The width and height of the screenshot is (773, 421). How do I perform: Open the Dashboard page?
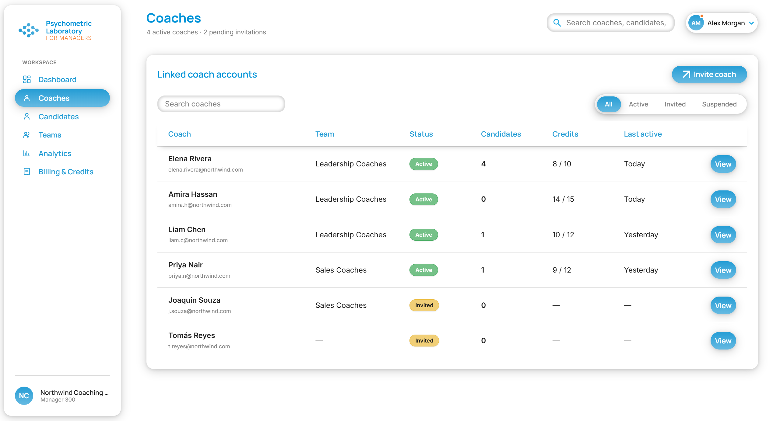pyautogui.click(x=62, y=79)
